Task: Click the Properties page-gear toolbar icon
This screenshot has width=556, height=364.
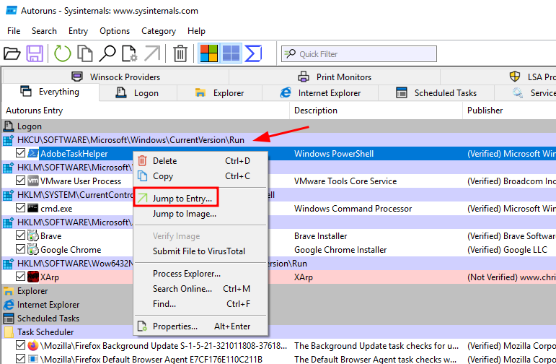Action: [x=129, y=53]
